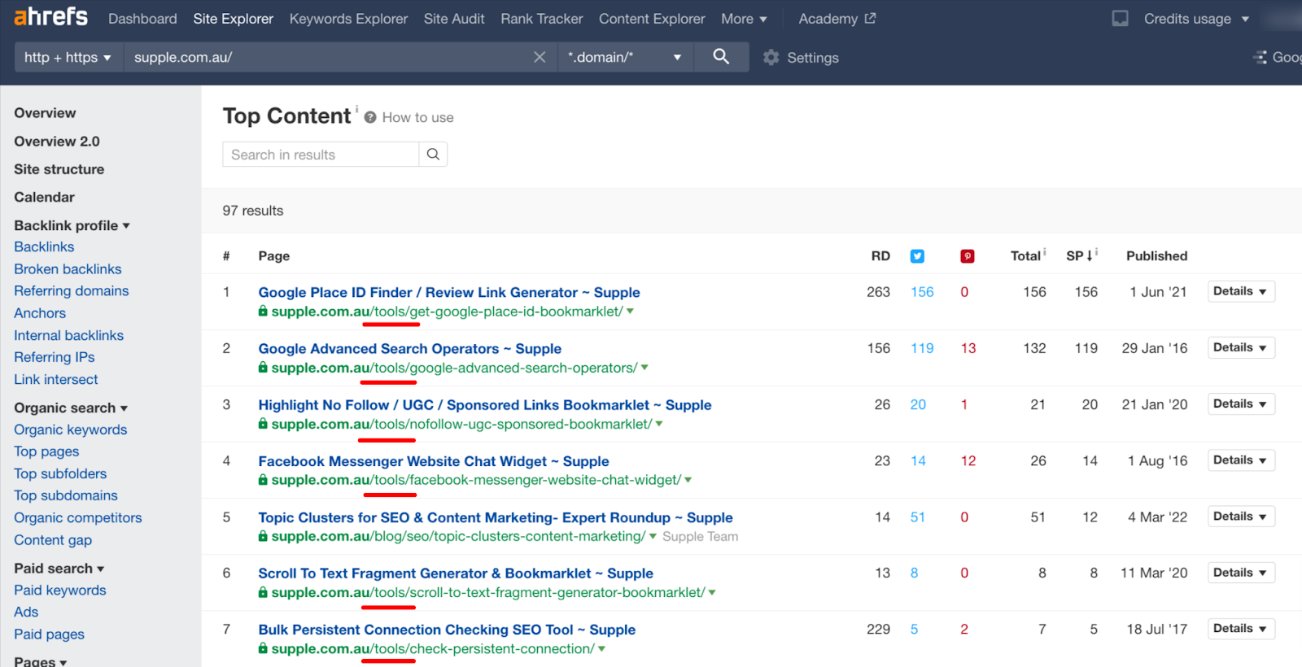Image resolution: width=1302 pixels, height=667 pixels.
Task: Open Rank Tracker tab
Action: point(542,19)
